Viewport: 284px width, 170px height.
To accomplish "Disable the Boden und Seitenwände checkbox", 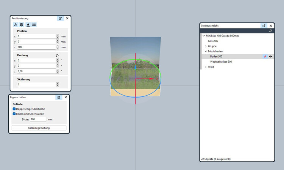I will tap(14, 114).
